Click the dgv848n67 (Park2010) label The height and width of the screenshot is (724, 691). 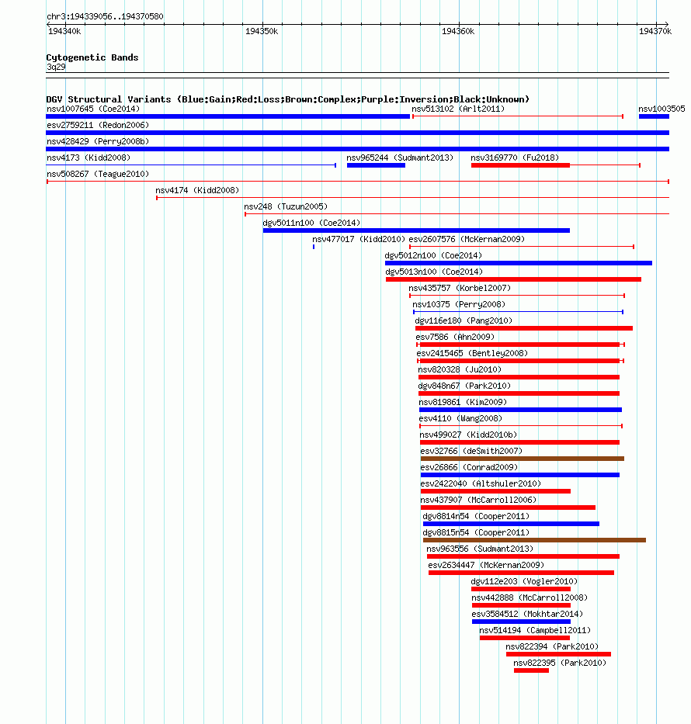(x=464, y=386)
